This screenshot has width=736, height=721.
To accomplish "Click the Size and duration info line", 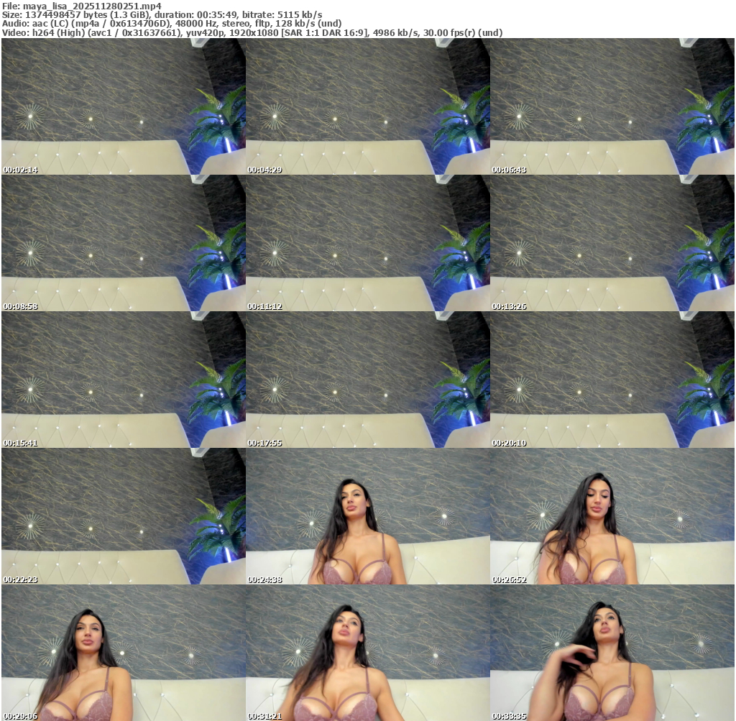I will pos(162,15).
